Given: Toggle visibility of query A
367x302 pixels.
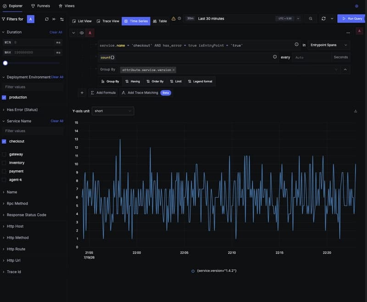Looking at the screenshot, I should coord(82,33).
